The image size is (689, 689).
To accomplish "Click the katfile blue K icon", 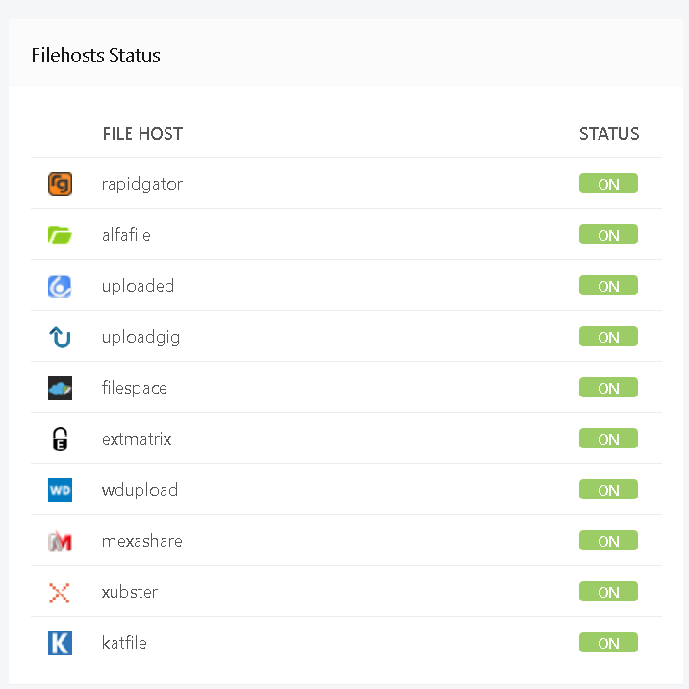I will coord(60,643).
